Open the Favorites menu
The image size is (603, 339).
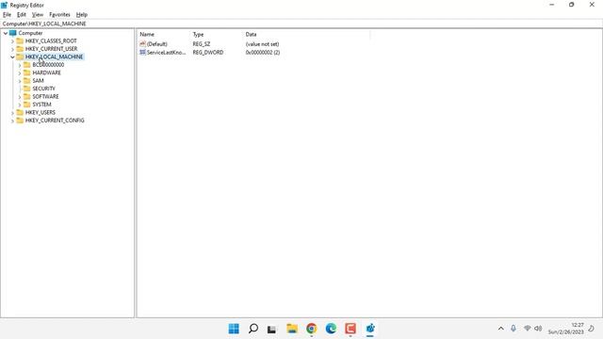tap(59, 15)
